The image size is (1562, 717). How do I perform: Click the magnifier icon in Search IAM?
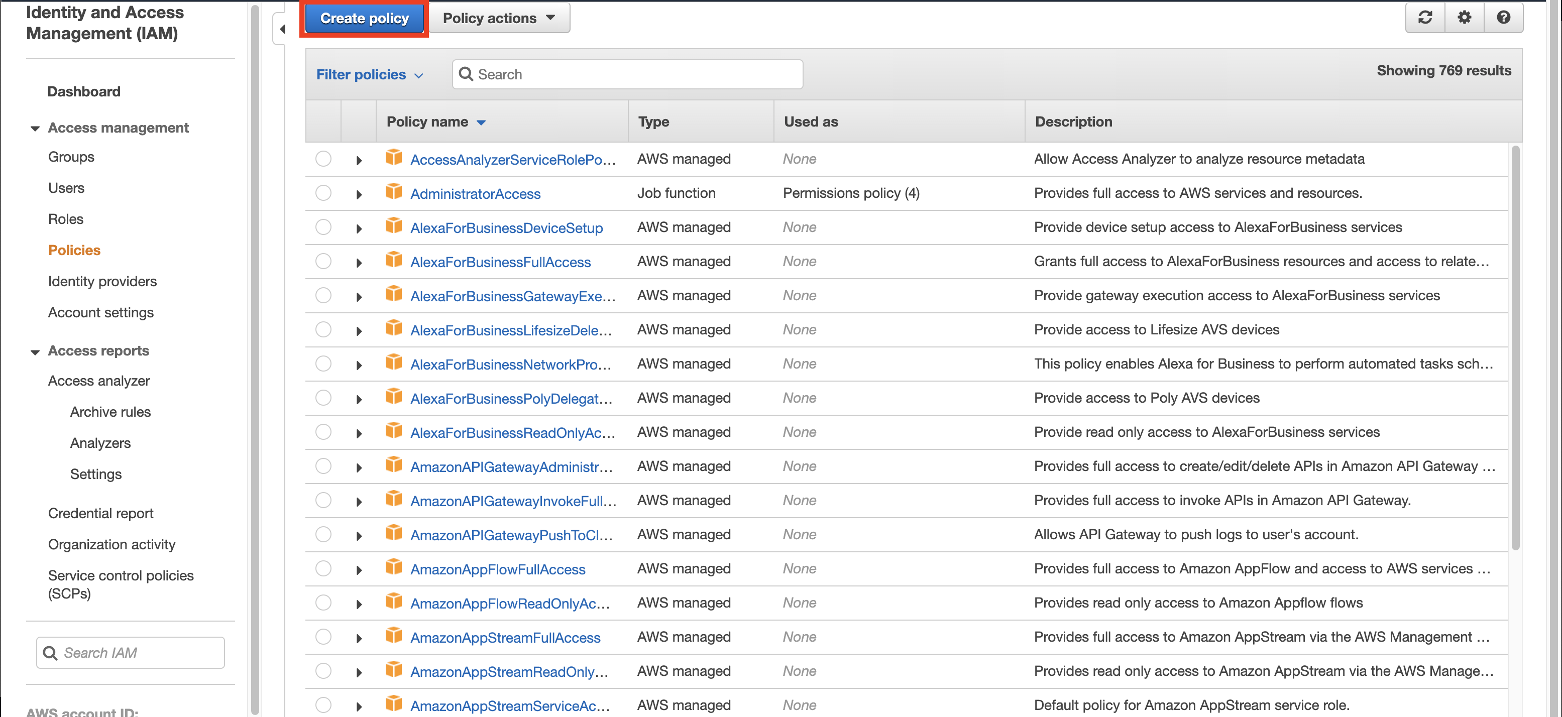[50, 653]
